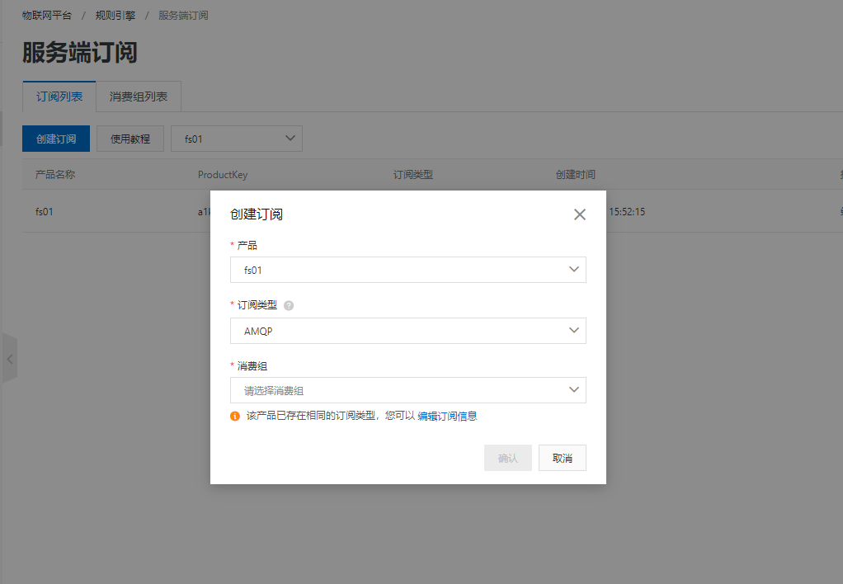843x584 pixels.
Task: Open the 使用教程 button
Action: pyautogui.click(x=130, y=139)
